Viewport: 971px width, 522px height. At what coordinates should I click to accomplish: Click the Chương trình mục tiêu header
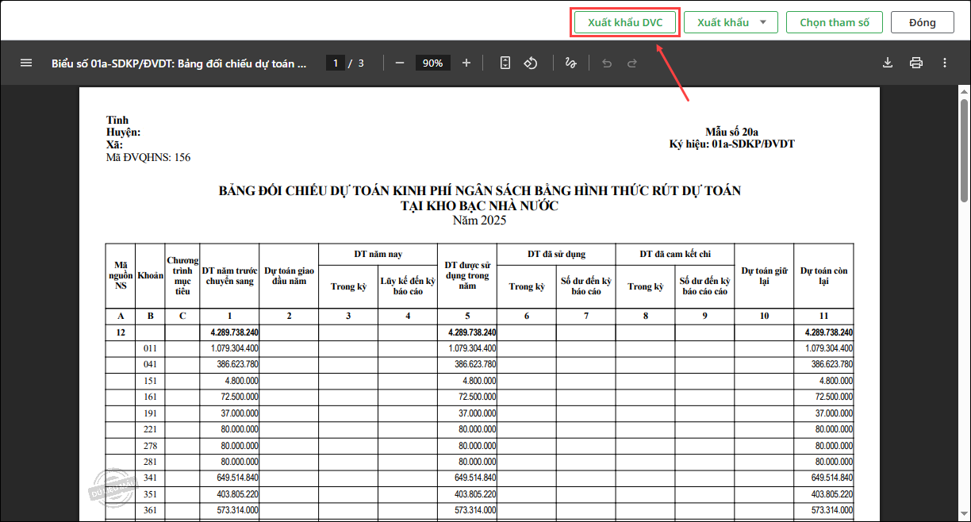point(182,275)
